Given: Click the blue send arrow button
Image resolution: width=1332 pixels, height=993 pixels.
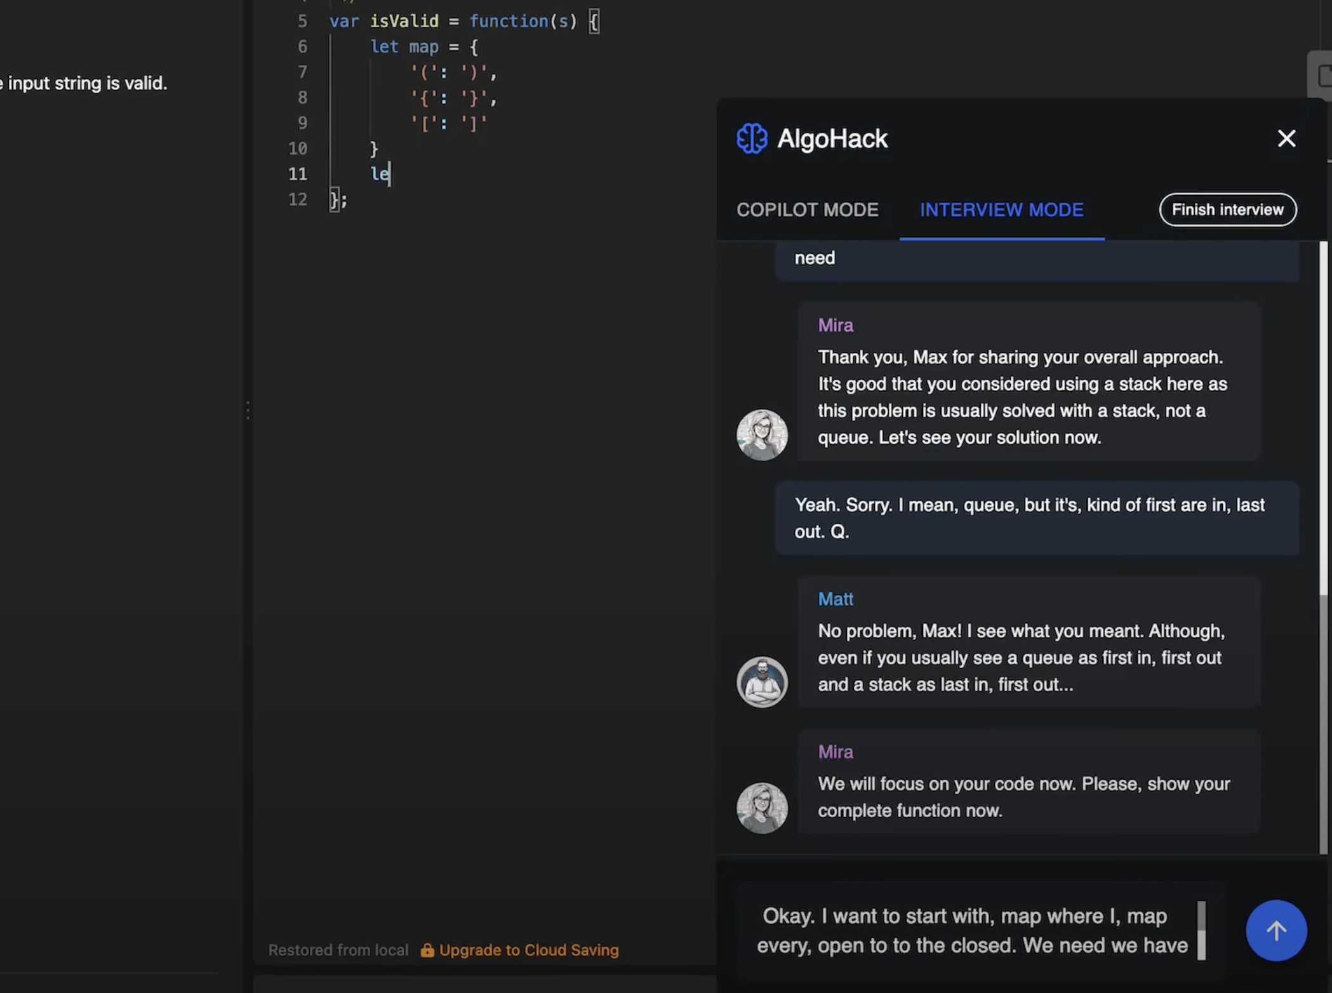Looking at the screenshot, I should [1276, 930].
